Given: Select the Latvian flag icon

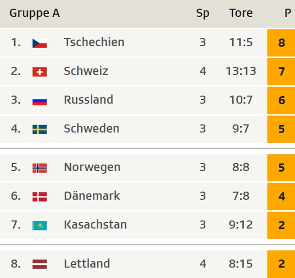Looking at the screenshot, I should point(40,264).
